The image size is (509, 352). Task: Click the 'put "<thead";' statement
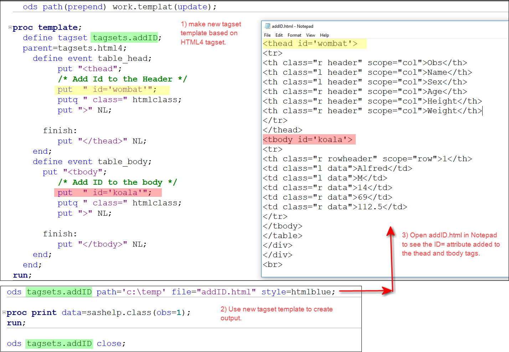tap(89, 69)
